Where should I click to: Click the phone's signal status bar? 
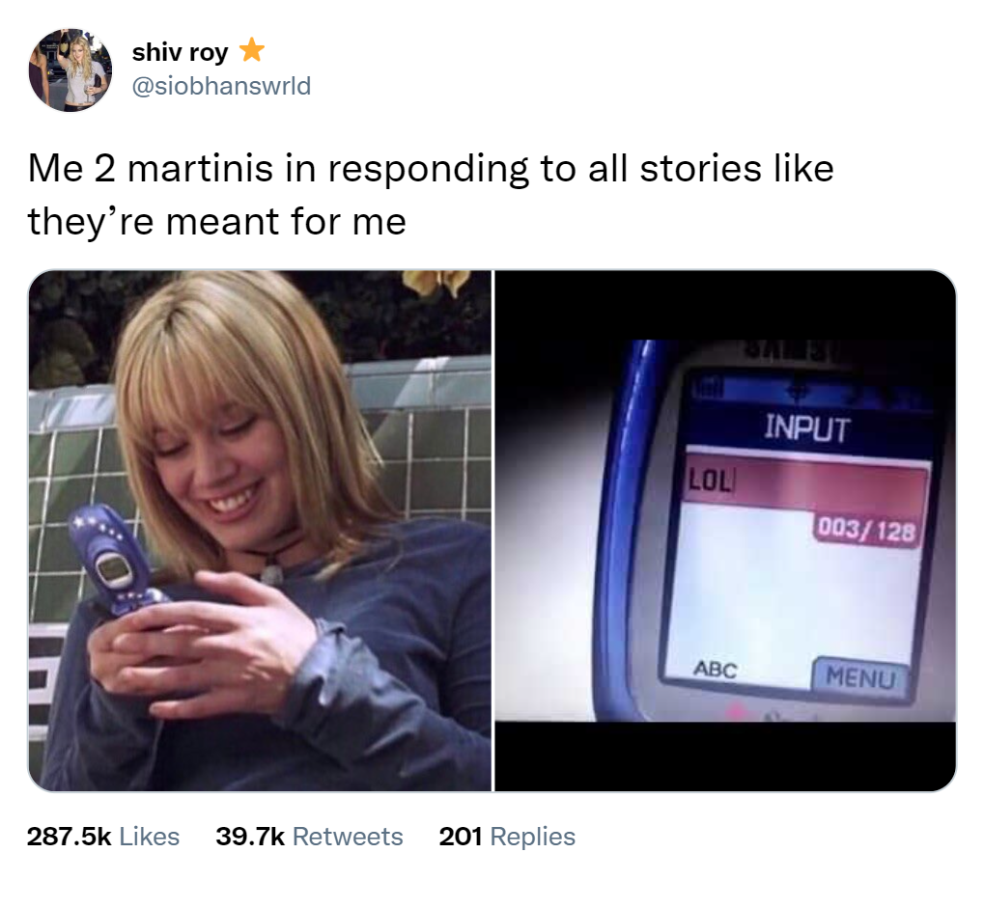tap(809, 391)
